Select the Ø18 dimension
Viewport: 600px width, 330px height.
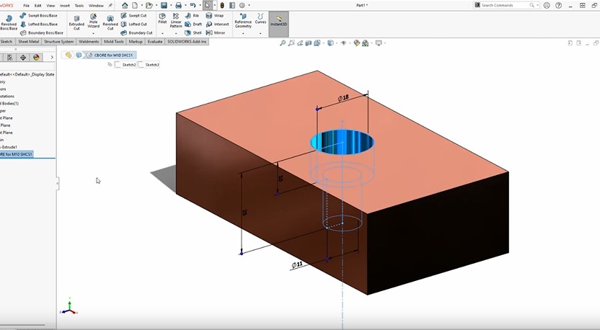[x=343, y=98]
